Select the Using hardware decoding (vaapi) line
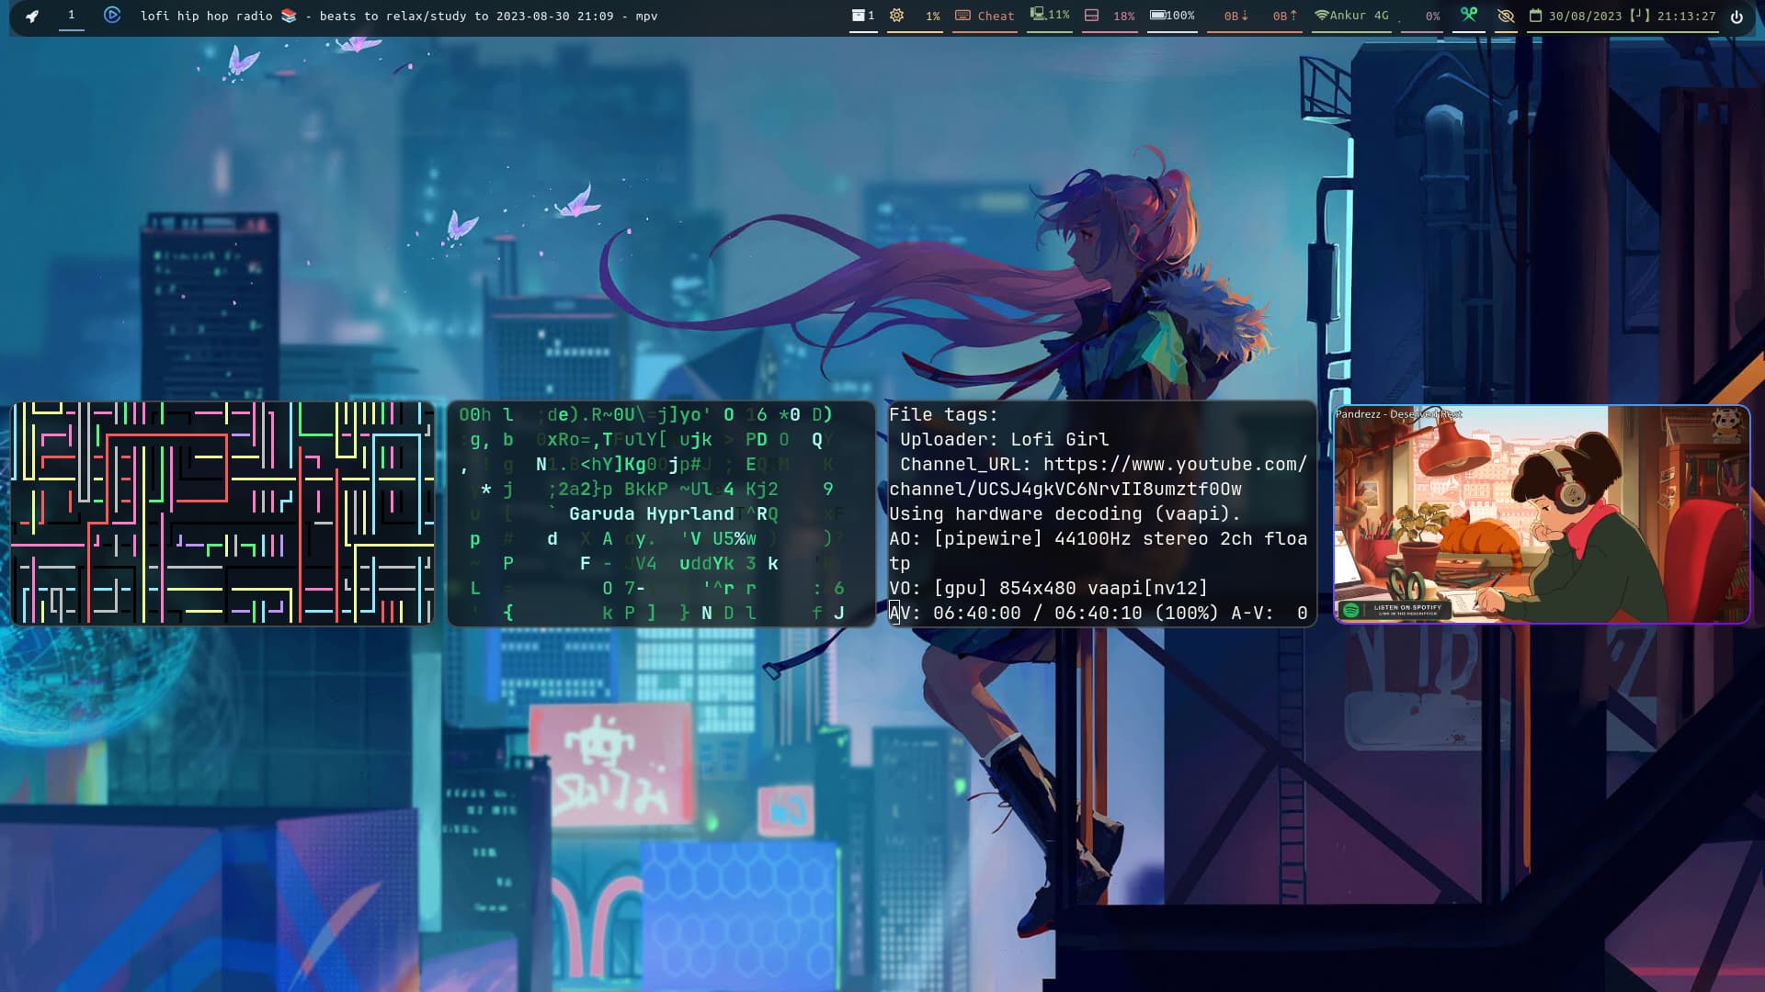 click(1065, 514)
